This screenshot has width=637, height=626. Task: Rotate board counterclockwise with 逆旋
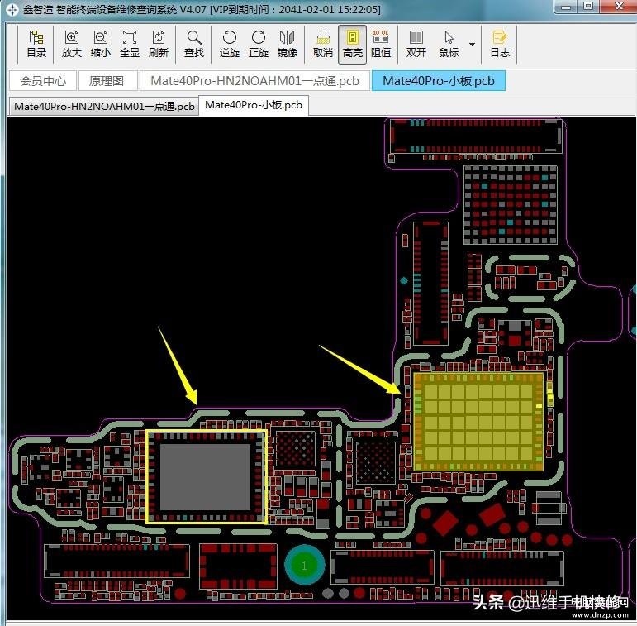tap(230, 44)
